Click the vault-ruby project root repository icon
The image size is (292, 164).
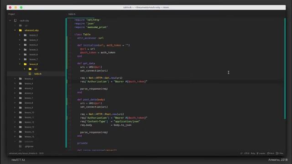click(15, 20)
